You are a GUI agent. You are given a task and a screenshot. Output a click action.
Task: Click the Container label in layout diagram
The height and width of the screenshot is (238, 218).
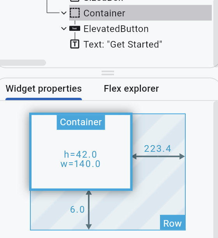(x=81, y=122)
